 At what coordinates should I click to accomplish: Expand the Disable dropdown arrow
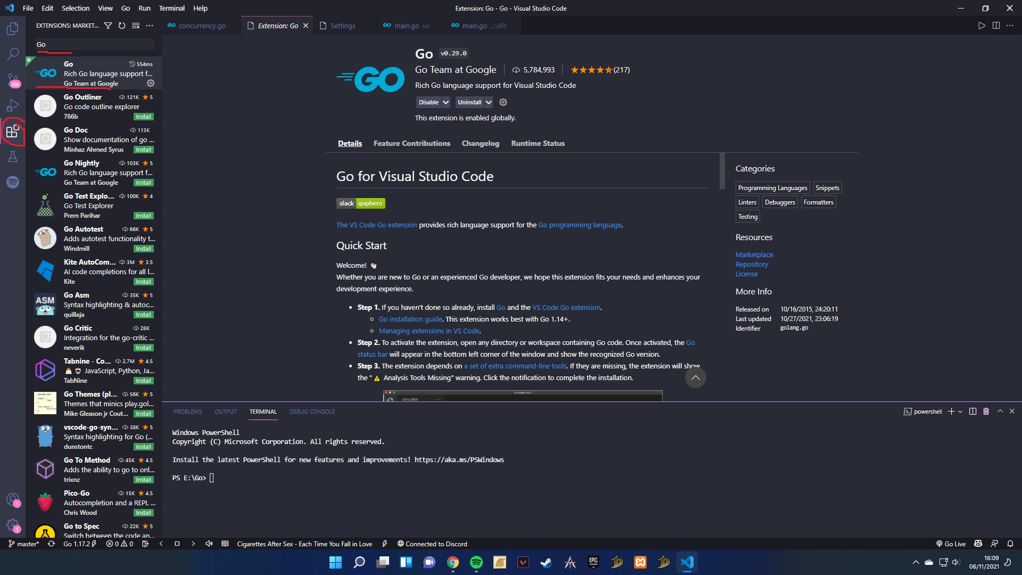coord(446,102)
